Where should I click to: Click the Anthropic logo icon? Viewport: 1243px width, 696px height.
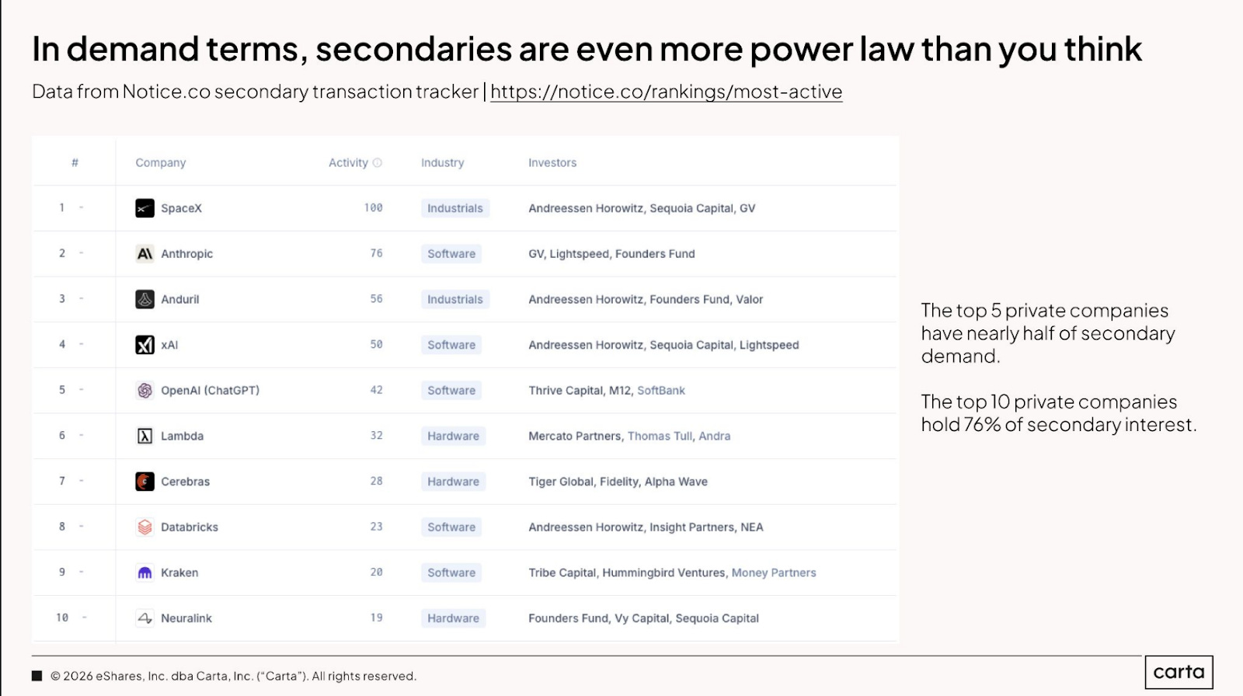click(144, 254)
